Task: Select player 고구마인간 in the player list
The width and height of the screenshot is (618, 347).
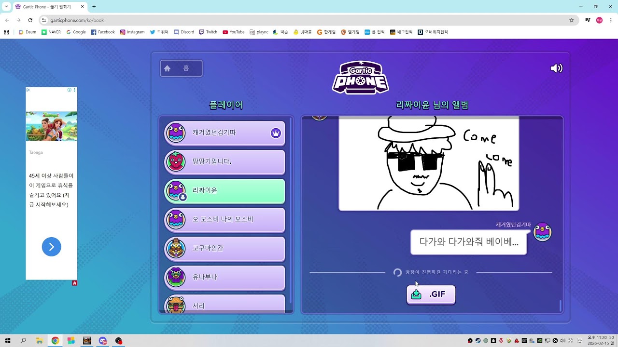Action: click(225, 249)
